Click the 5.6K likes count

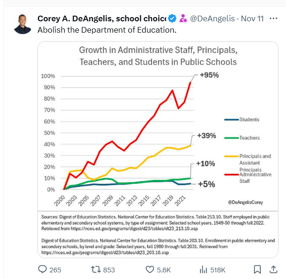point(164,270)
